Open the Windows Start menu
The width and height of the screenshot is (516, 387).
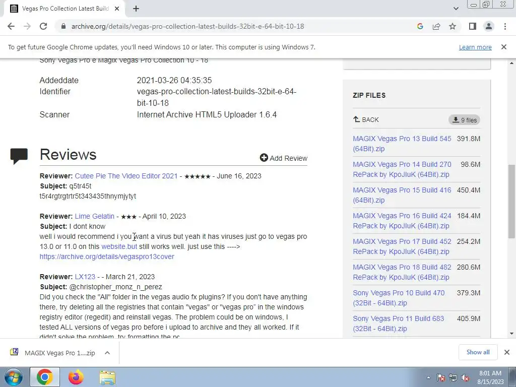(13, 377)
